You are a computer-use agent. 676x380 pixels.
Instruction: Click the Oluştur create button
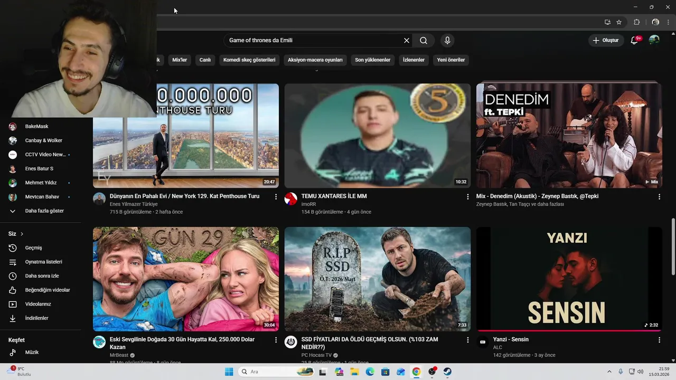[x=606, y=40]
